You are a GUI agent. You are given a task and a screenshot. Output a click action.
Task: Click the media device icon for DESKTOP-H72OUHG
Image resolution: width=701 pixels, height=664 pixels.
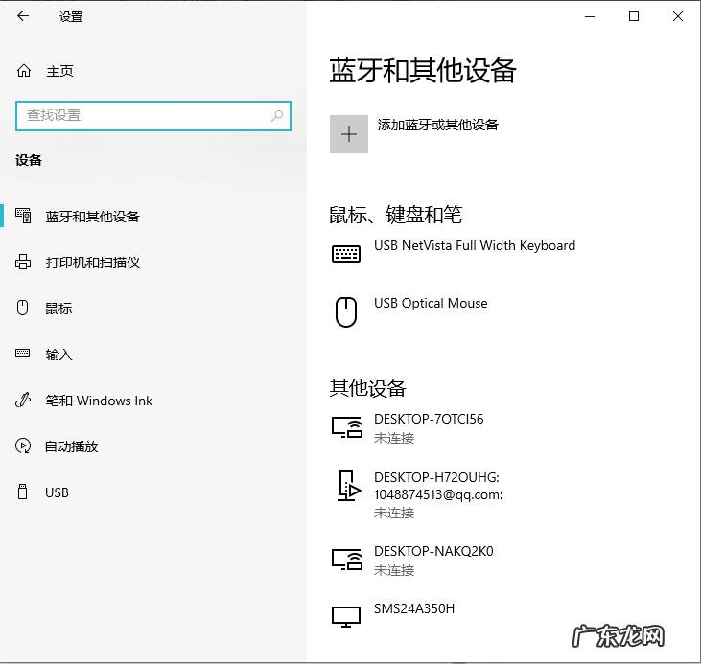pos(349,486)
